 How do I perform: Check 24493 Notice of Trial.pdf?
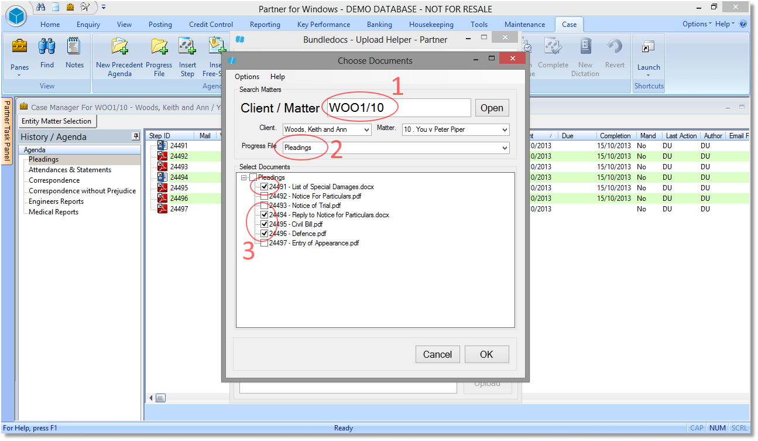[265, 206]
